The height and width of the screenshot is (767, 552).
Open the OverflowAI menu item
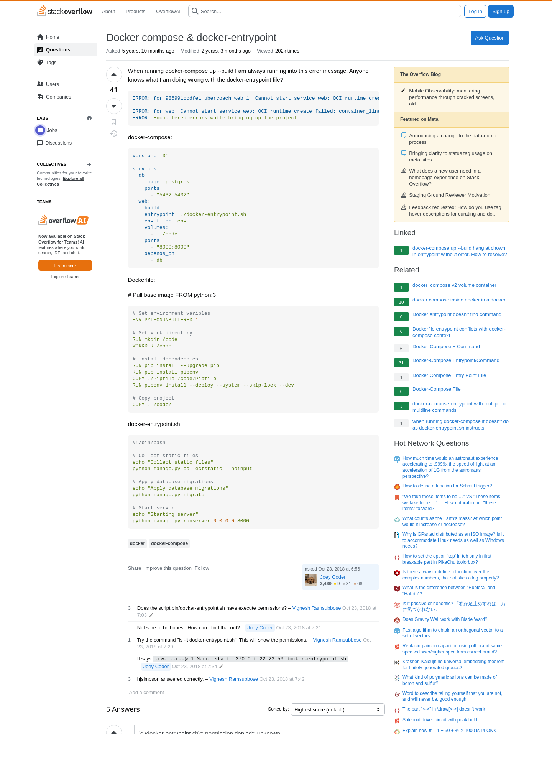[x=168, y=11]
